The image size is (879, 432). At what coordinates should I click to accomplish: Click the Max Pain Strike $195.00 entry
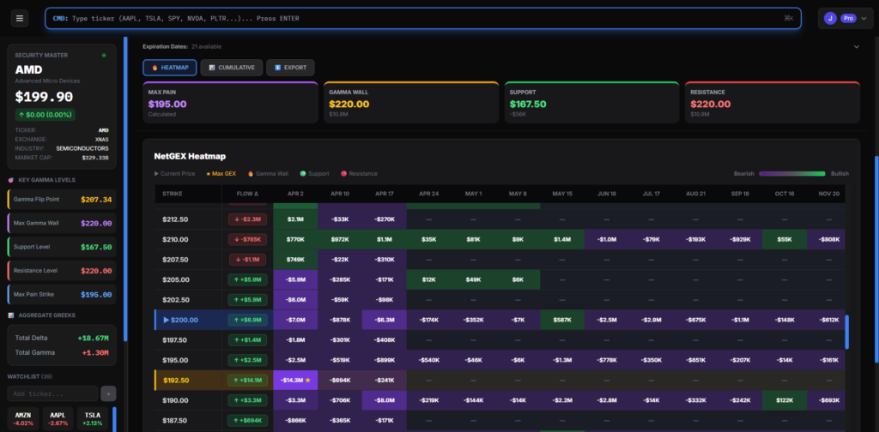point(62,294)
